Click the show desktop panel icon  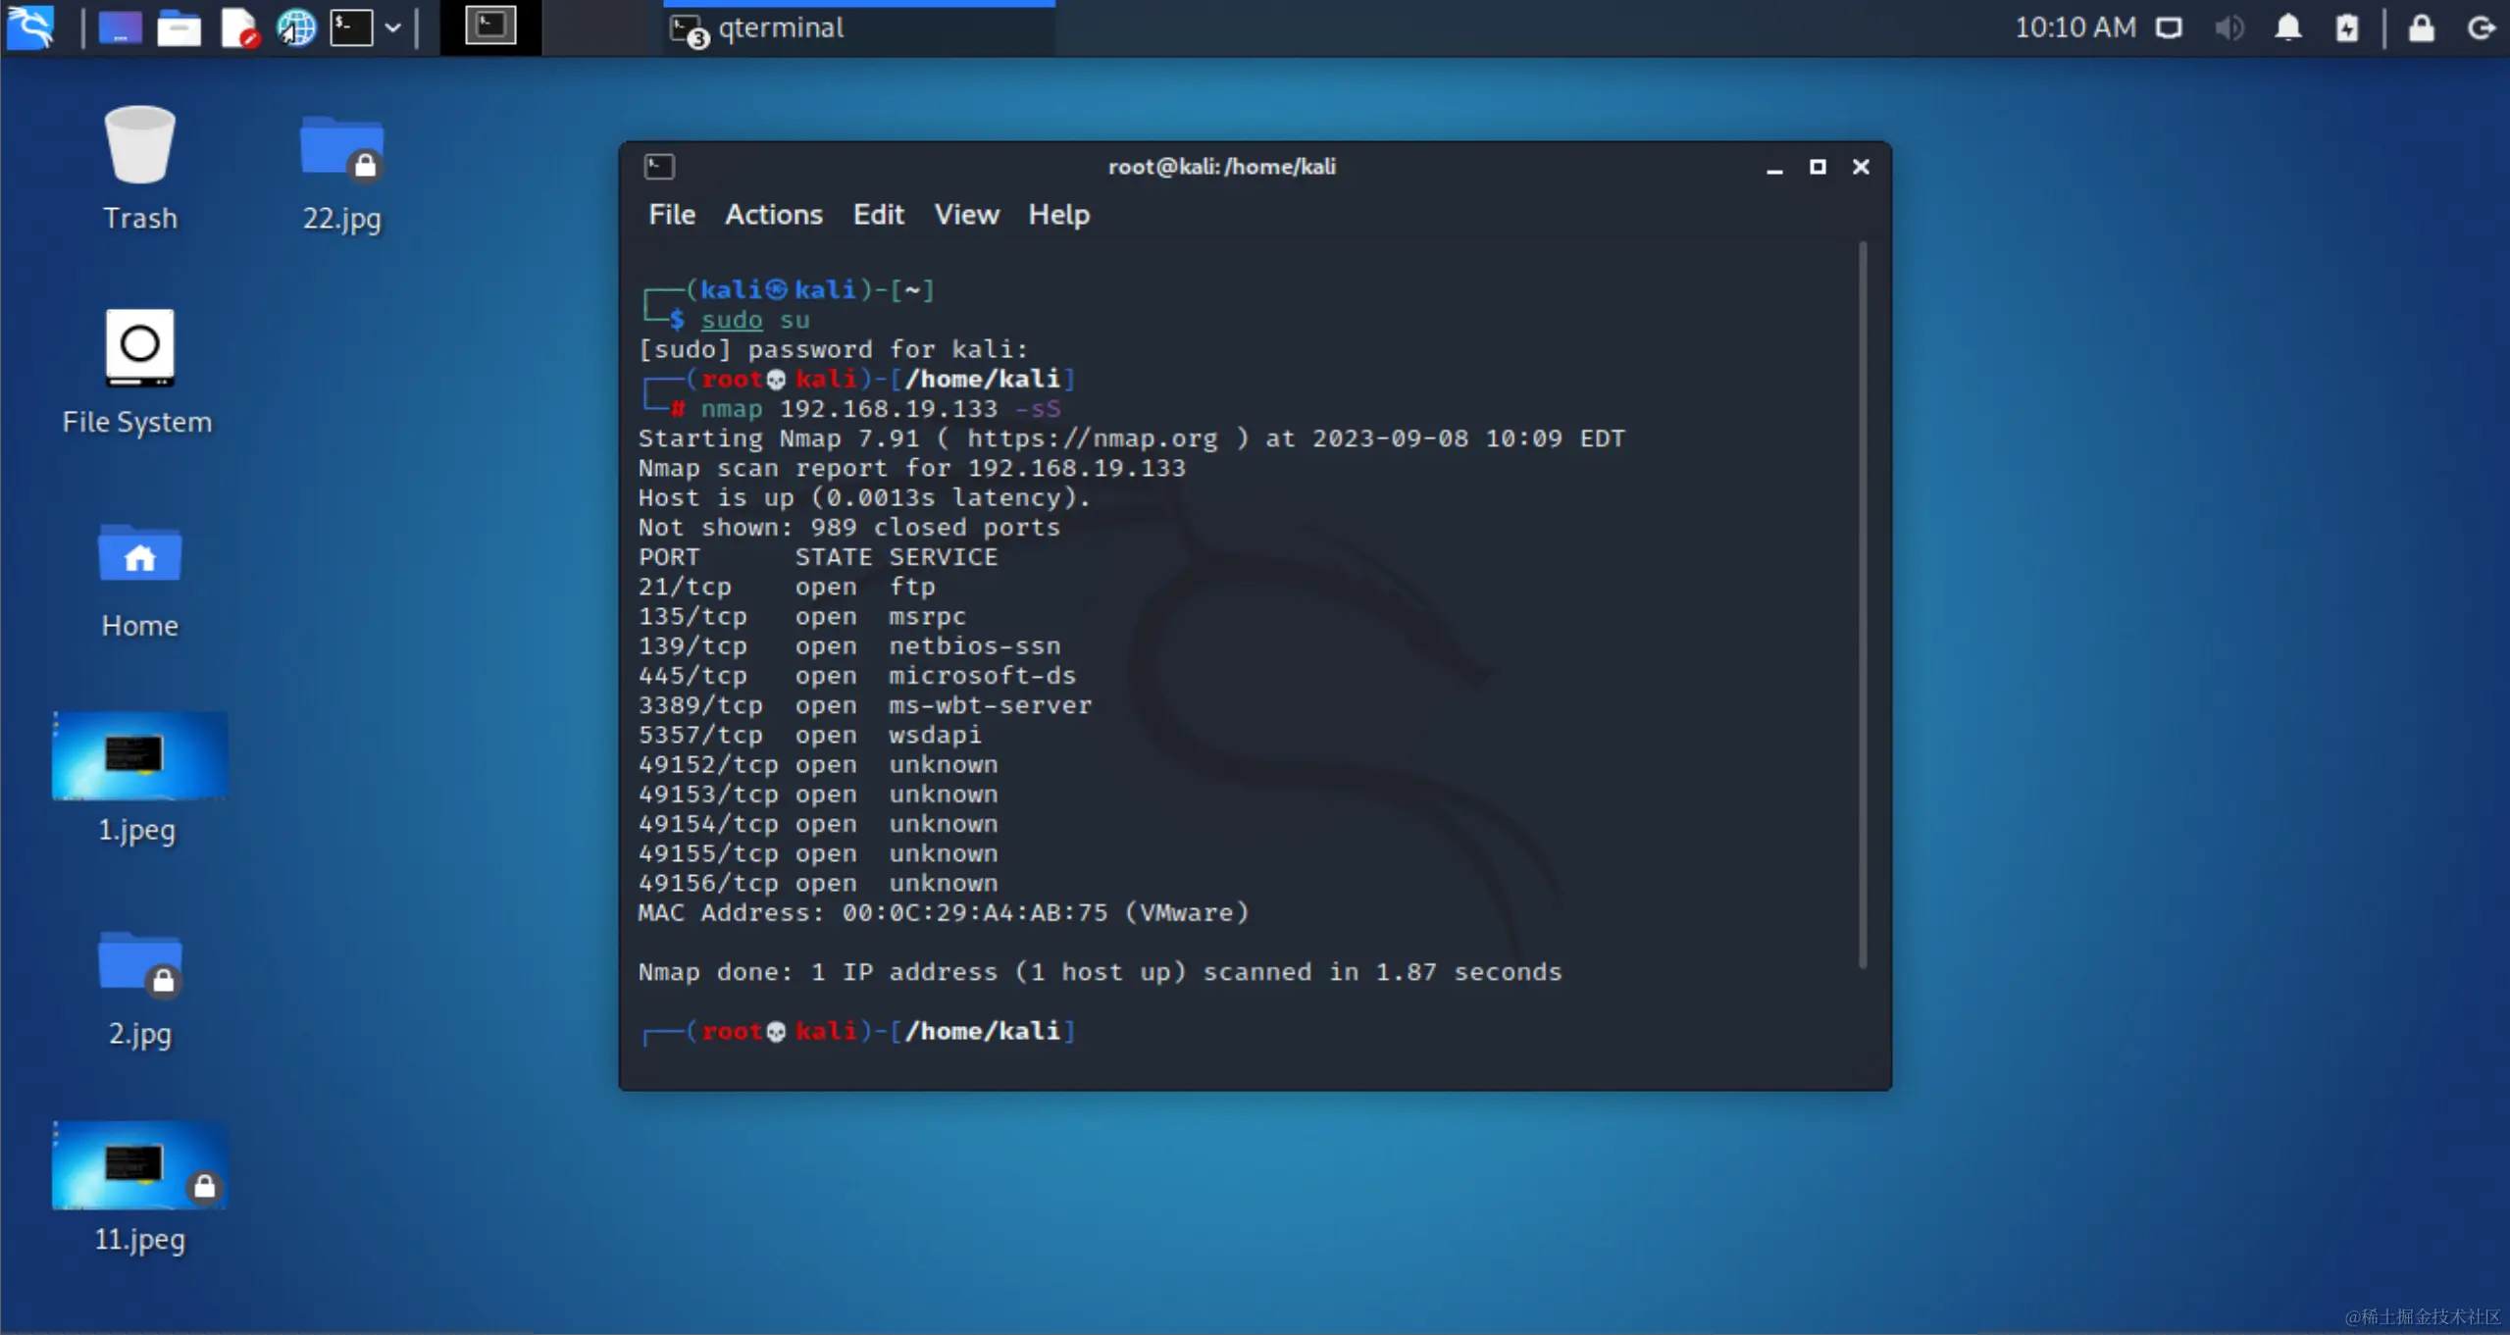(x=120, y=27)
